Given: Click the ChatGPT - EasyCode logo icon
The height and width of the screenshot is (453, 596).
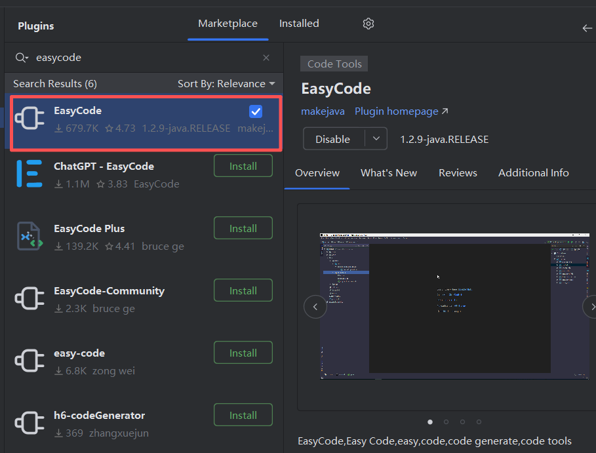Looking at the screenshot, I should 30,174.
